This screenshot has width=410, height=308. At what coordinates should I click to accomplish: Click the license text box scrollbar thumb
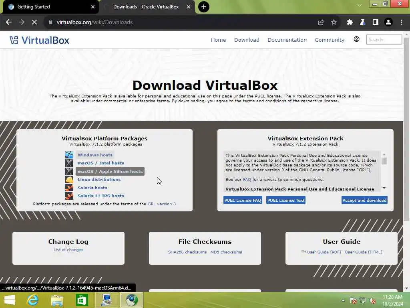(384, 161)
